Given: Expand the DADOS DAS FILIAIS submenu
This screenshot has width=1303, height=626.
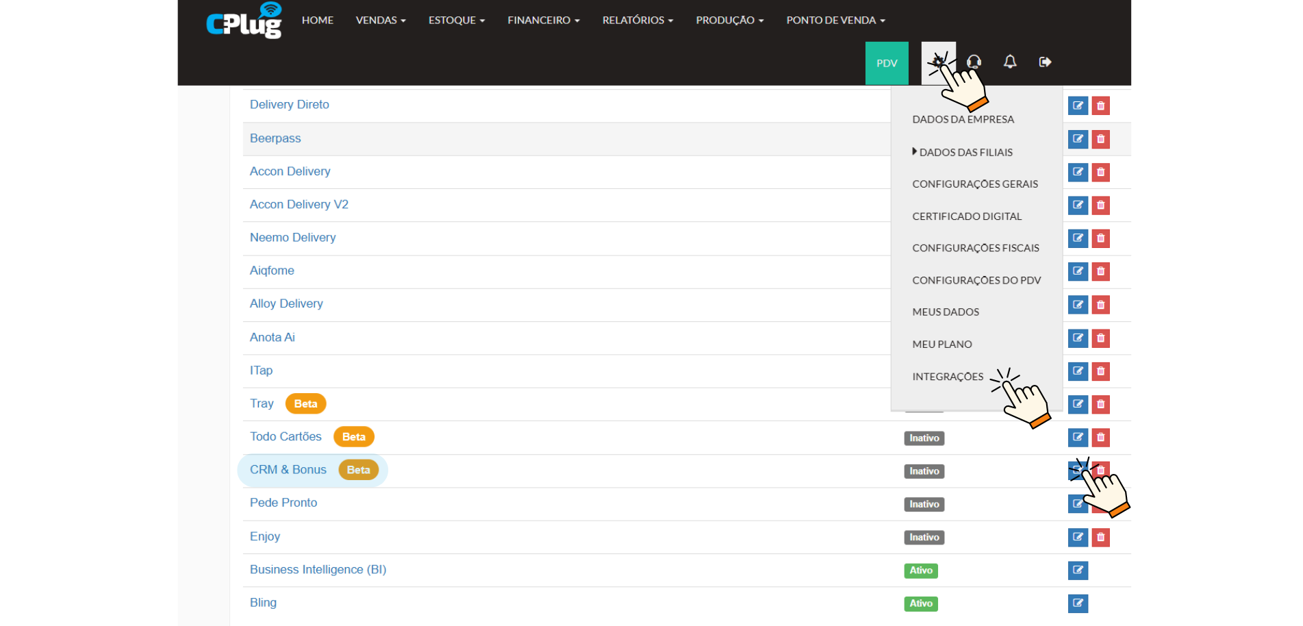Looking at the screenshot, I should tap(963, 152).
